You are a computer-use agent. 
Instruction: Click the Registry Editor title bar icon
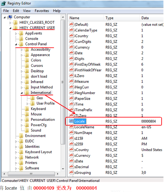coord(4,3)
